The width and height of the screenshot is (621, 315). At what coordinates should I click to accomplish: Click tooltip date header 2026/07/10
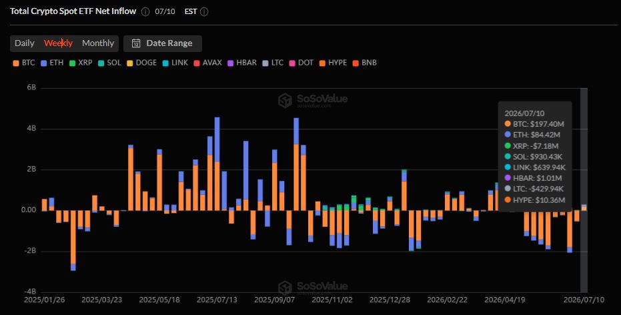pyautogui.click(x=524, y=113)
